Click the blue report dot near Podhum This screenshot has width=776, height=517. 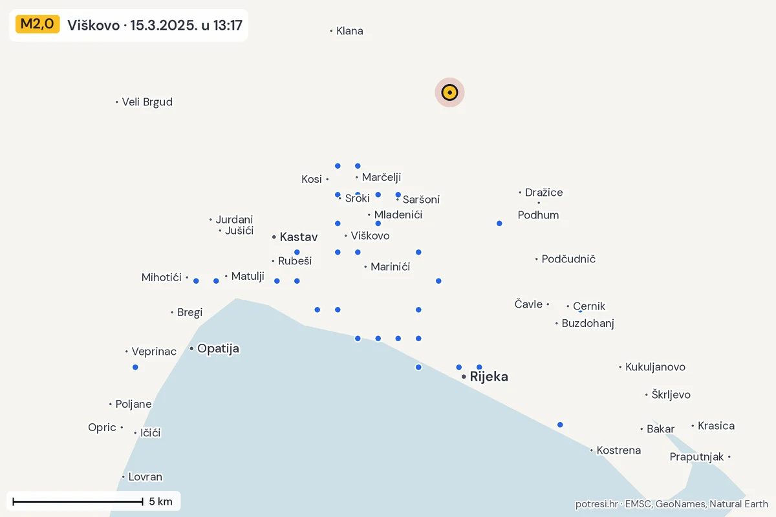tap(499, 224)
